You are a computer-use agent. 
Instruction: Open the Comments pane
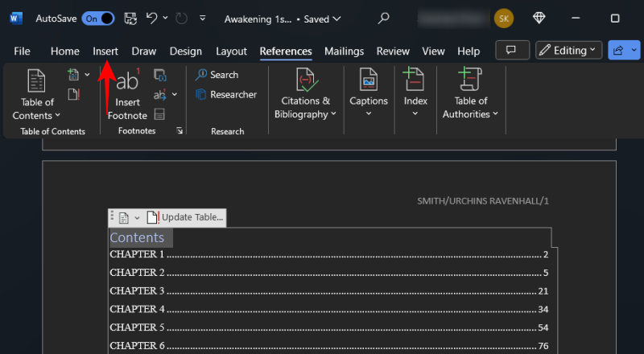[x=511, y=51]
